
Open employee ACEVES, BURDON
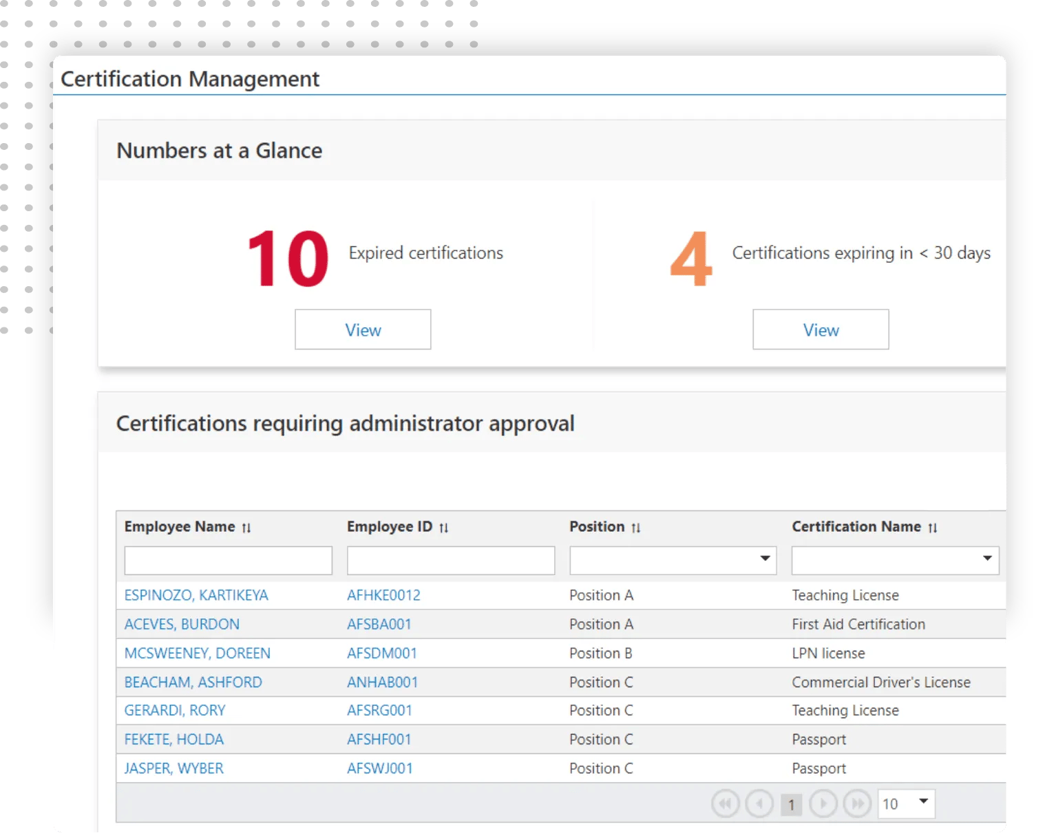[x=182, y=624]
